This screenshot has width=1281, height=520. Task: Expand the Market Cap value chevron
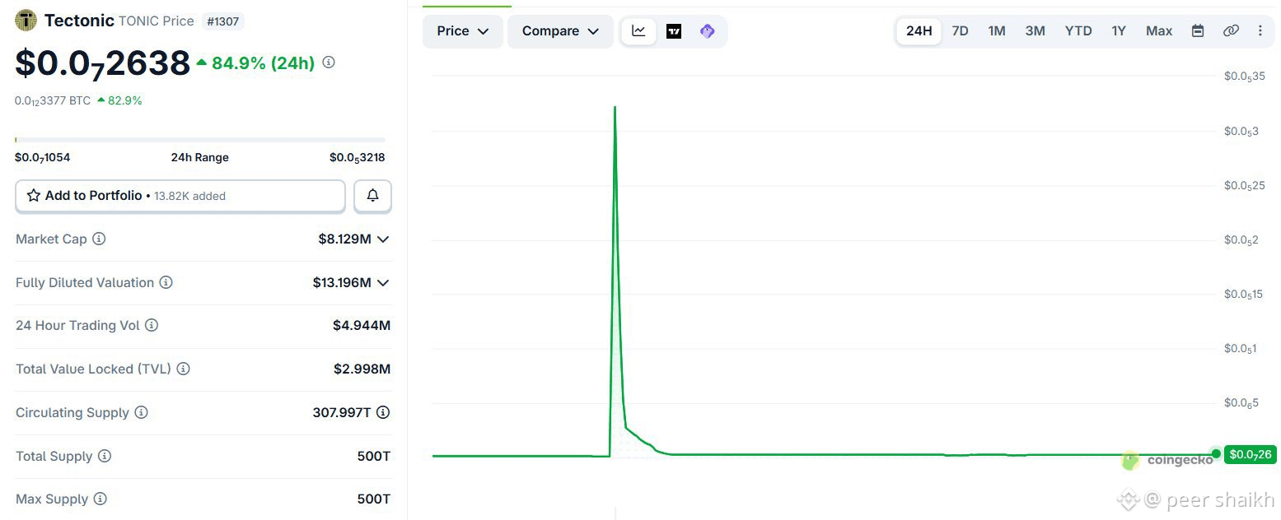pyautogui.click(x=382, y=239)
